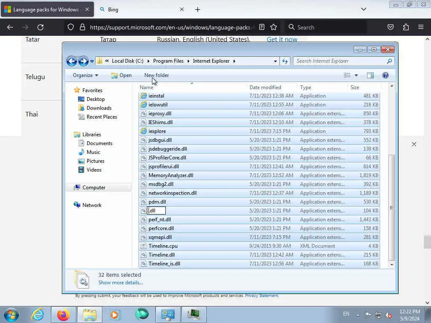
Task: Click Program Files breadcrumb
Action: coord(168,61)
